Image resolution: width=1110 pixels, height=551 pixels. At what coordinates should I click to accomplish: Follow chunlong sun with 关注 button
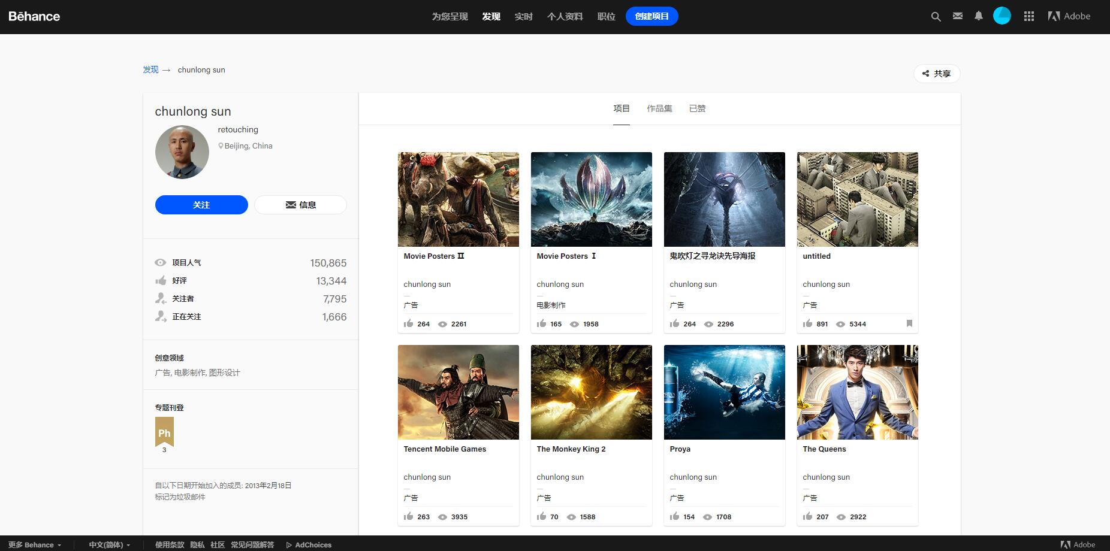pyautogui.click(x=201, y=205)
